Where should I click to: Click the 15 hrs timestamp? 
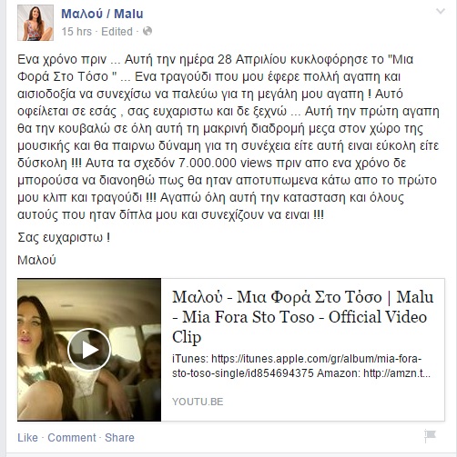click(76, 32)
